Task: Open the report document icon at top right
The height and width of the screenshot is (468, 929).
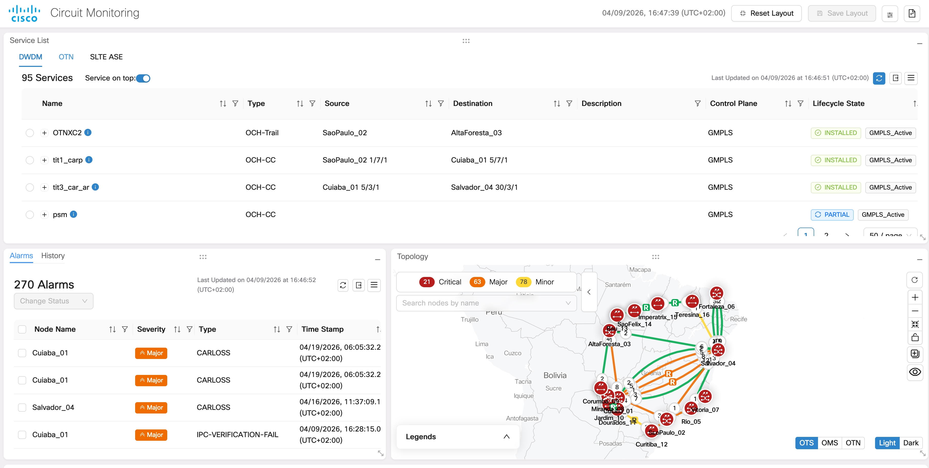Action: click(912, 13)
